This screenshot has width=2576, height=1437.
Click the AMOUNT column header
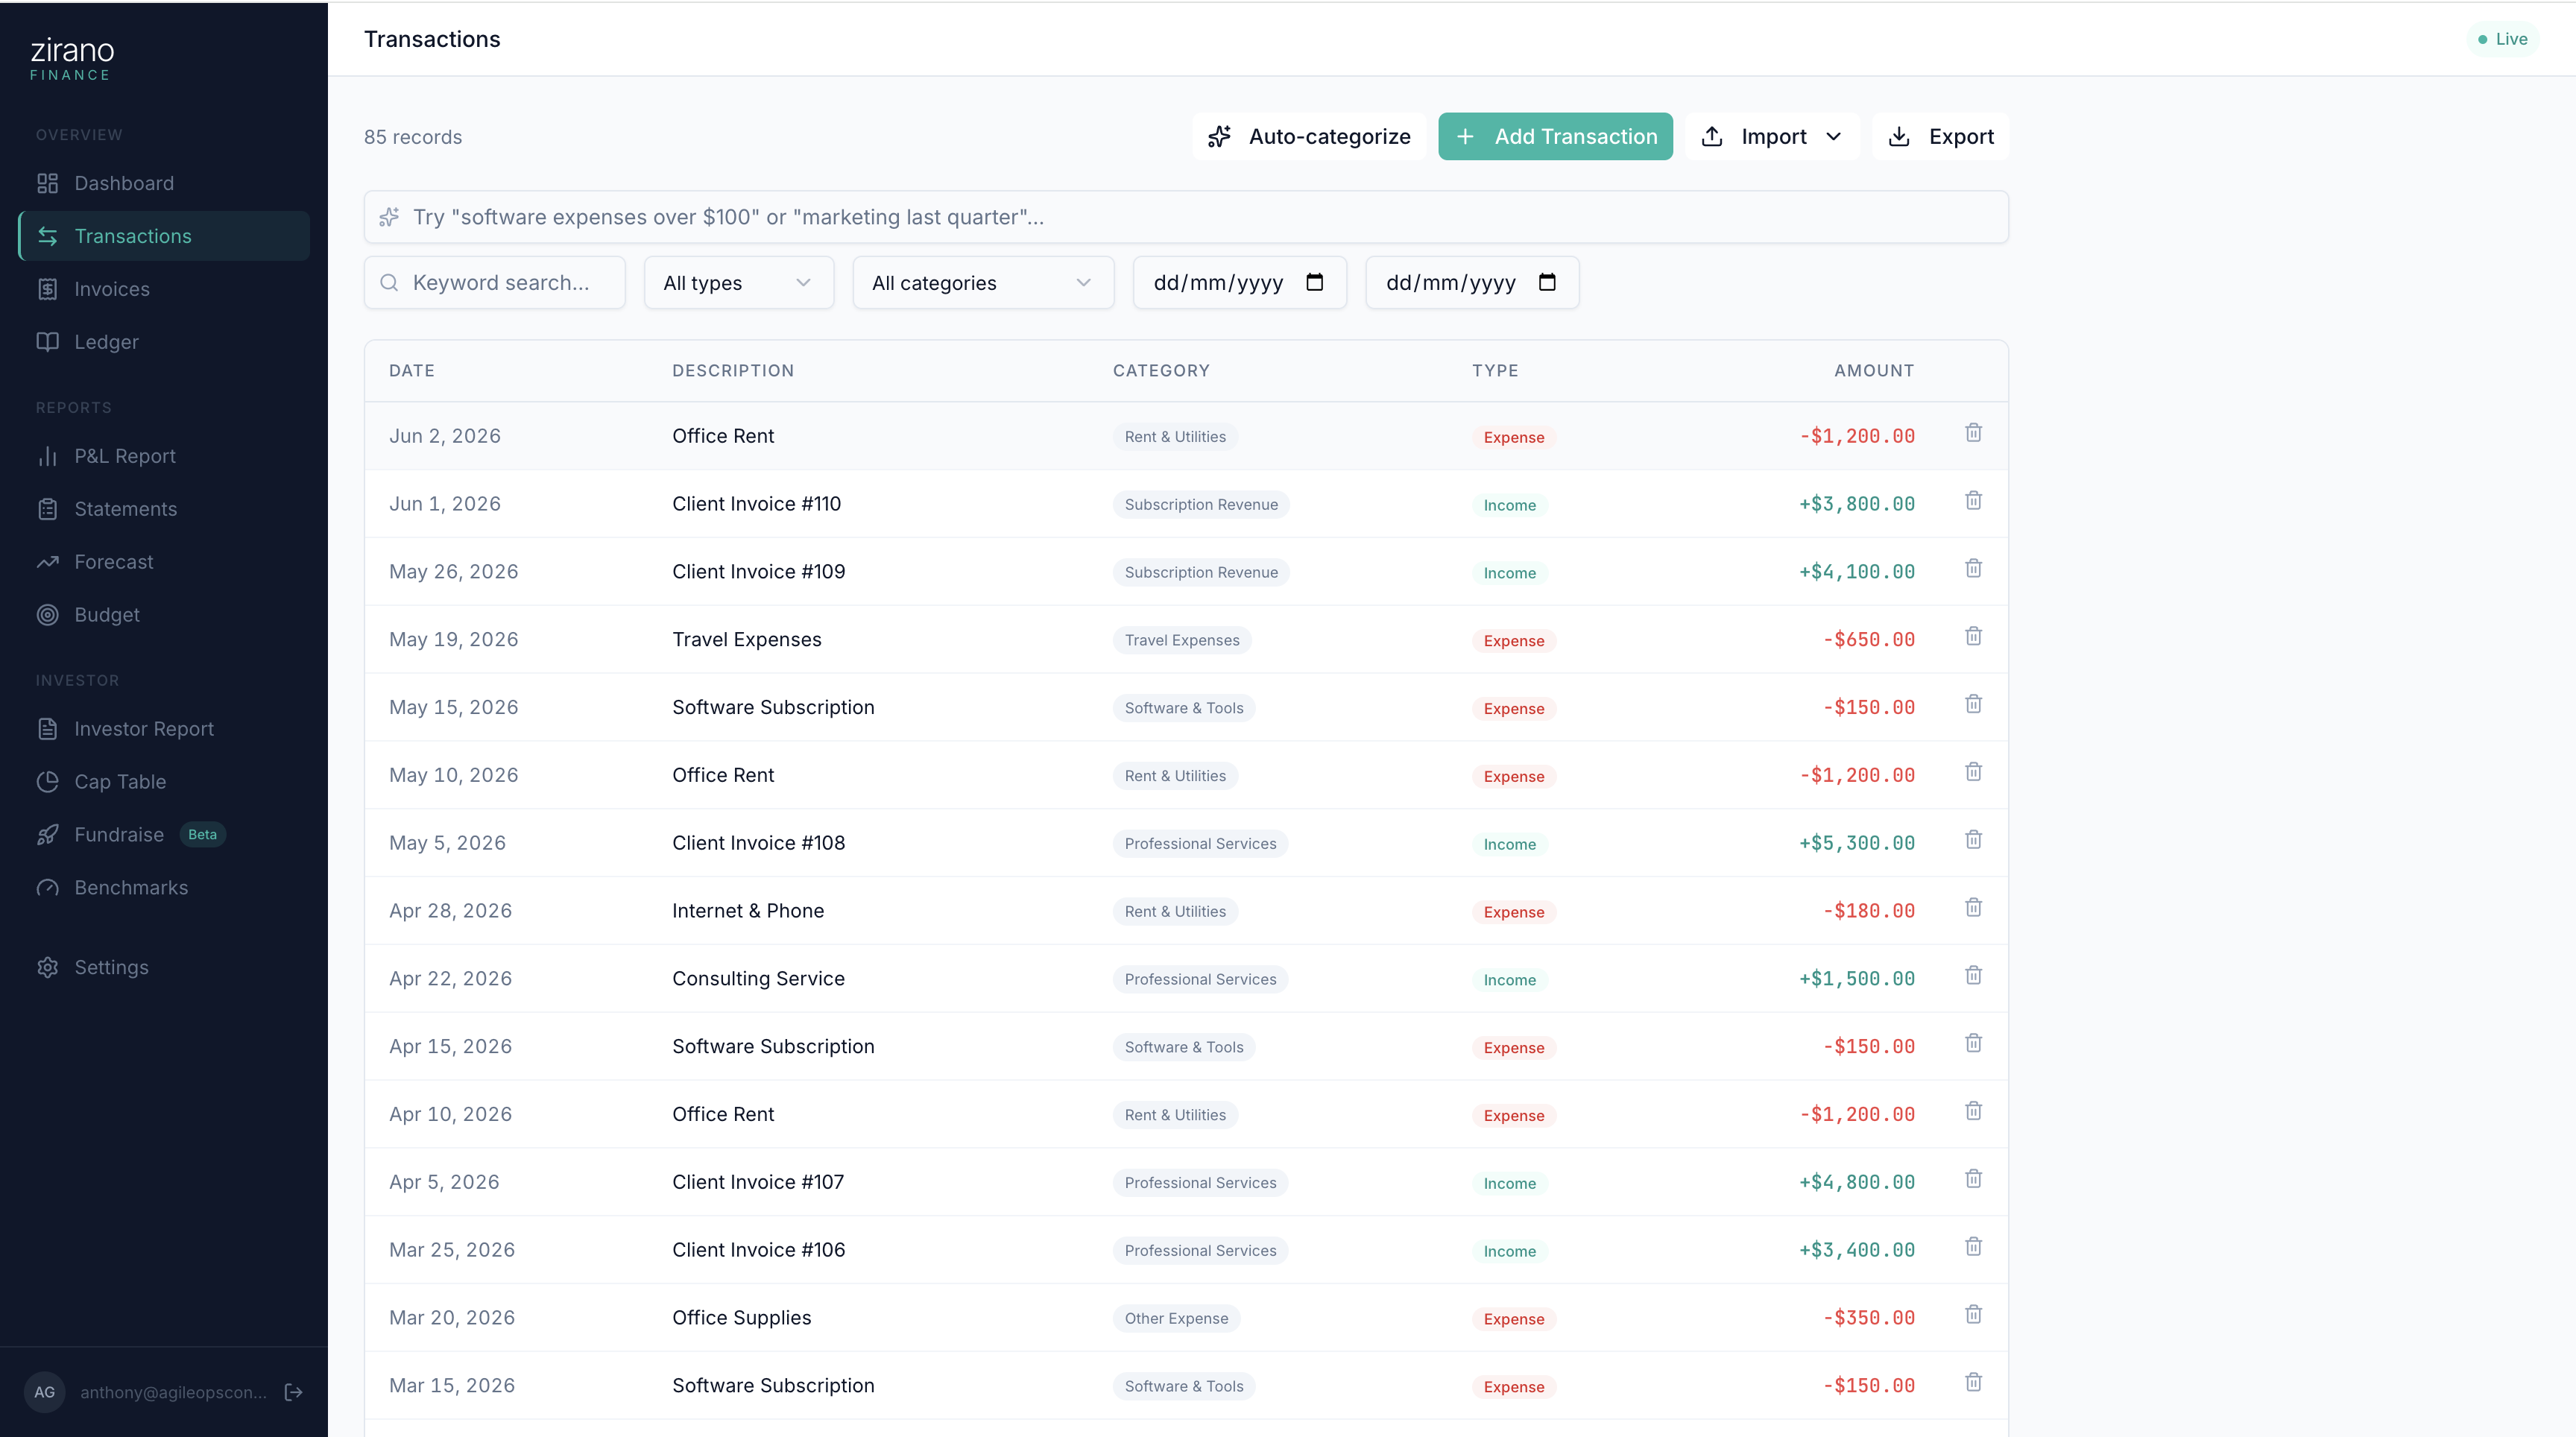click(1874, 371)
